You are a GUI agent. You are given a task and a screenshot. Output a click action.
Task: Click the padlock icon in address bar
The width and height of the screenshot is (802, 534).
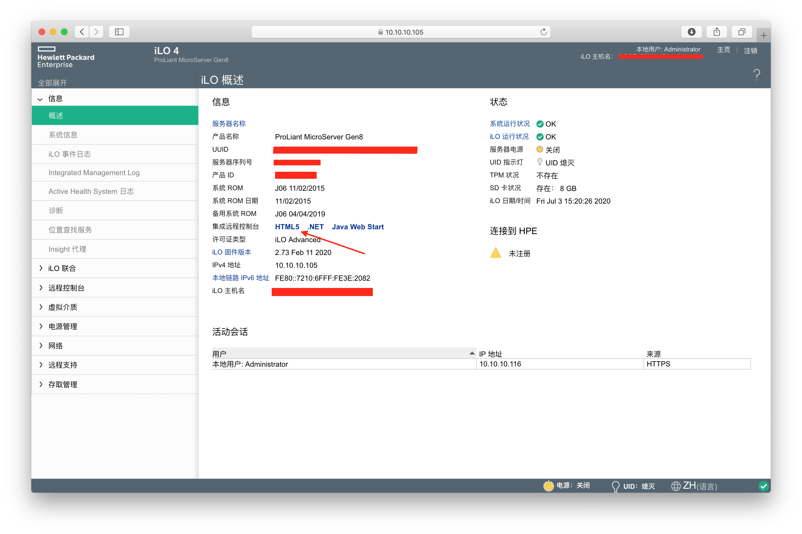click(x=380, y=32)
